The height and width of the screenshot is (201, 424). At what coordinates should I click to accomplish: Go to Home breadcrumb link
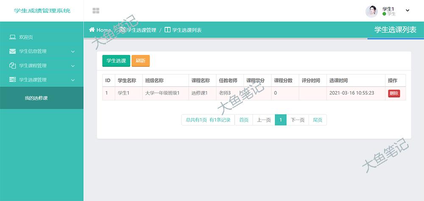point(103,30)
